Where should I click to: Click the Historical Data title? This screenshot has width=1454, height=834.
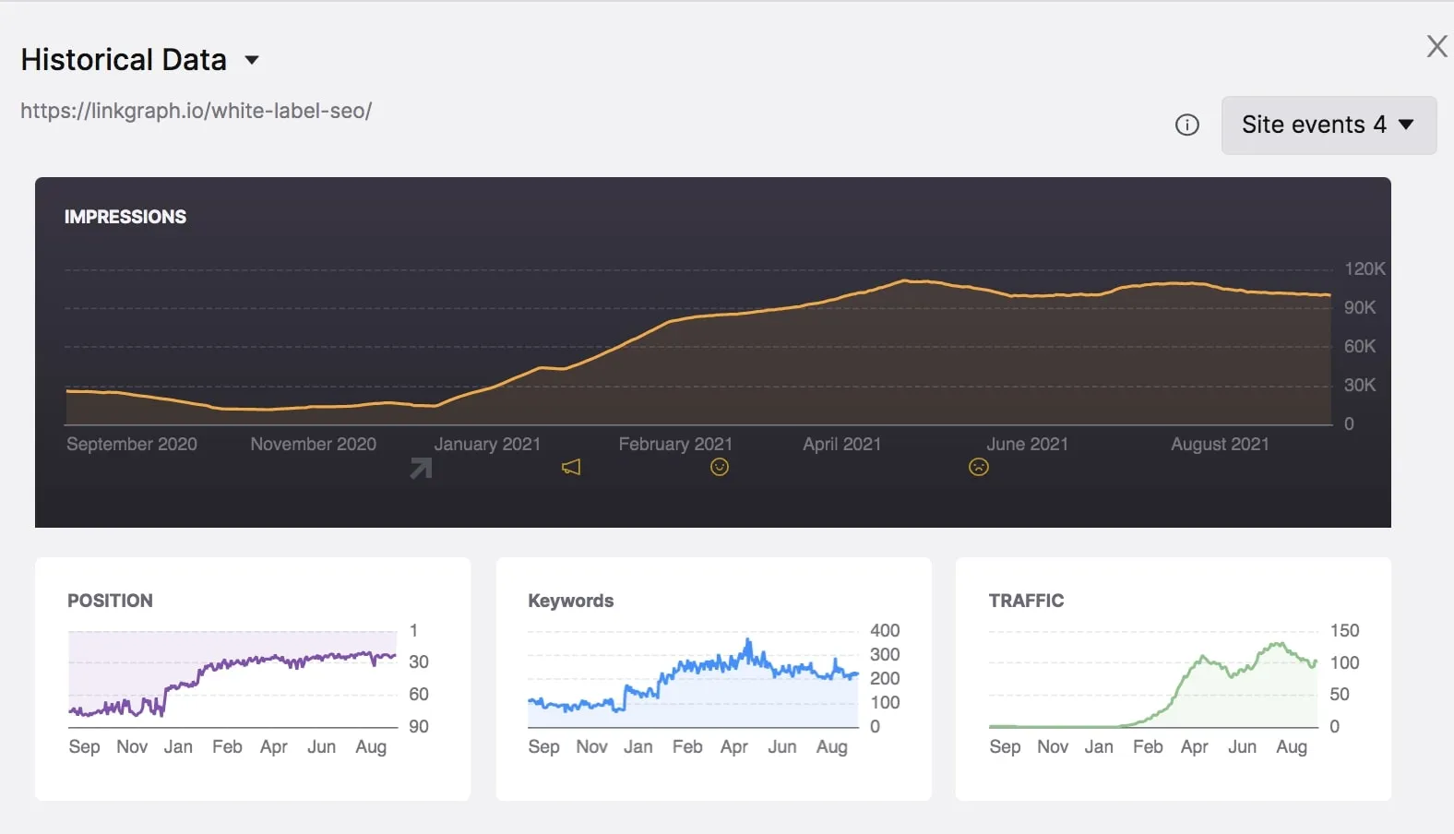[x=124, y=60]
